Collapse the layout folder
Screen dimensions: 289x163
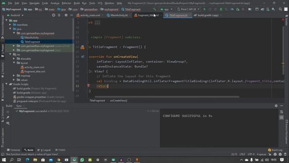pos(14,63)
